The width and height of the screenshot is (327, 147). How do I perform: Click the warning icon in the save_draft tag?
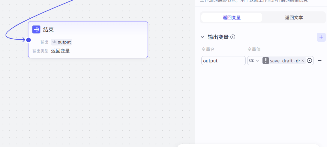click(266, 61)
